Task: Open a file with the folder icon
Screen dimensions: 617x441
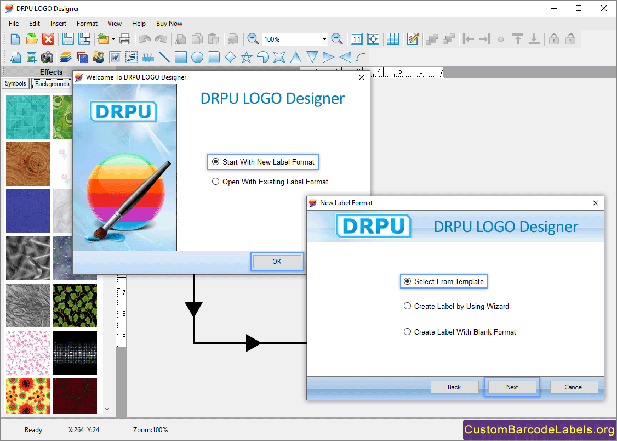Action: coord(31,39)
